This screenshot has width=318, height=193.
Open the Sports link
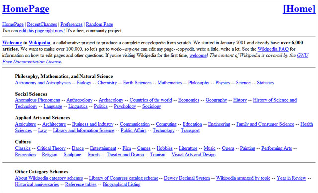[x=94, y=154]
